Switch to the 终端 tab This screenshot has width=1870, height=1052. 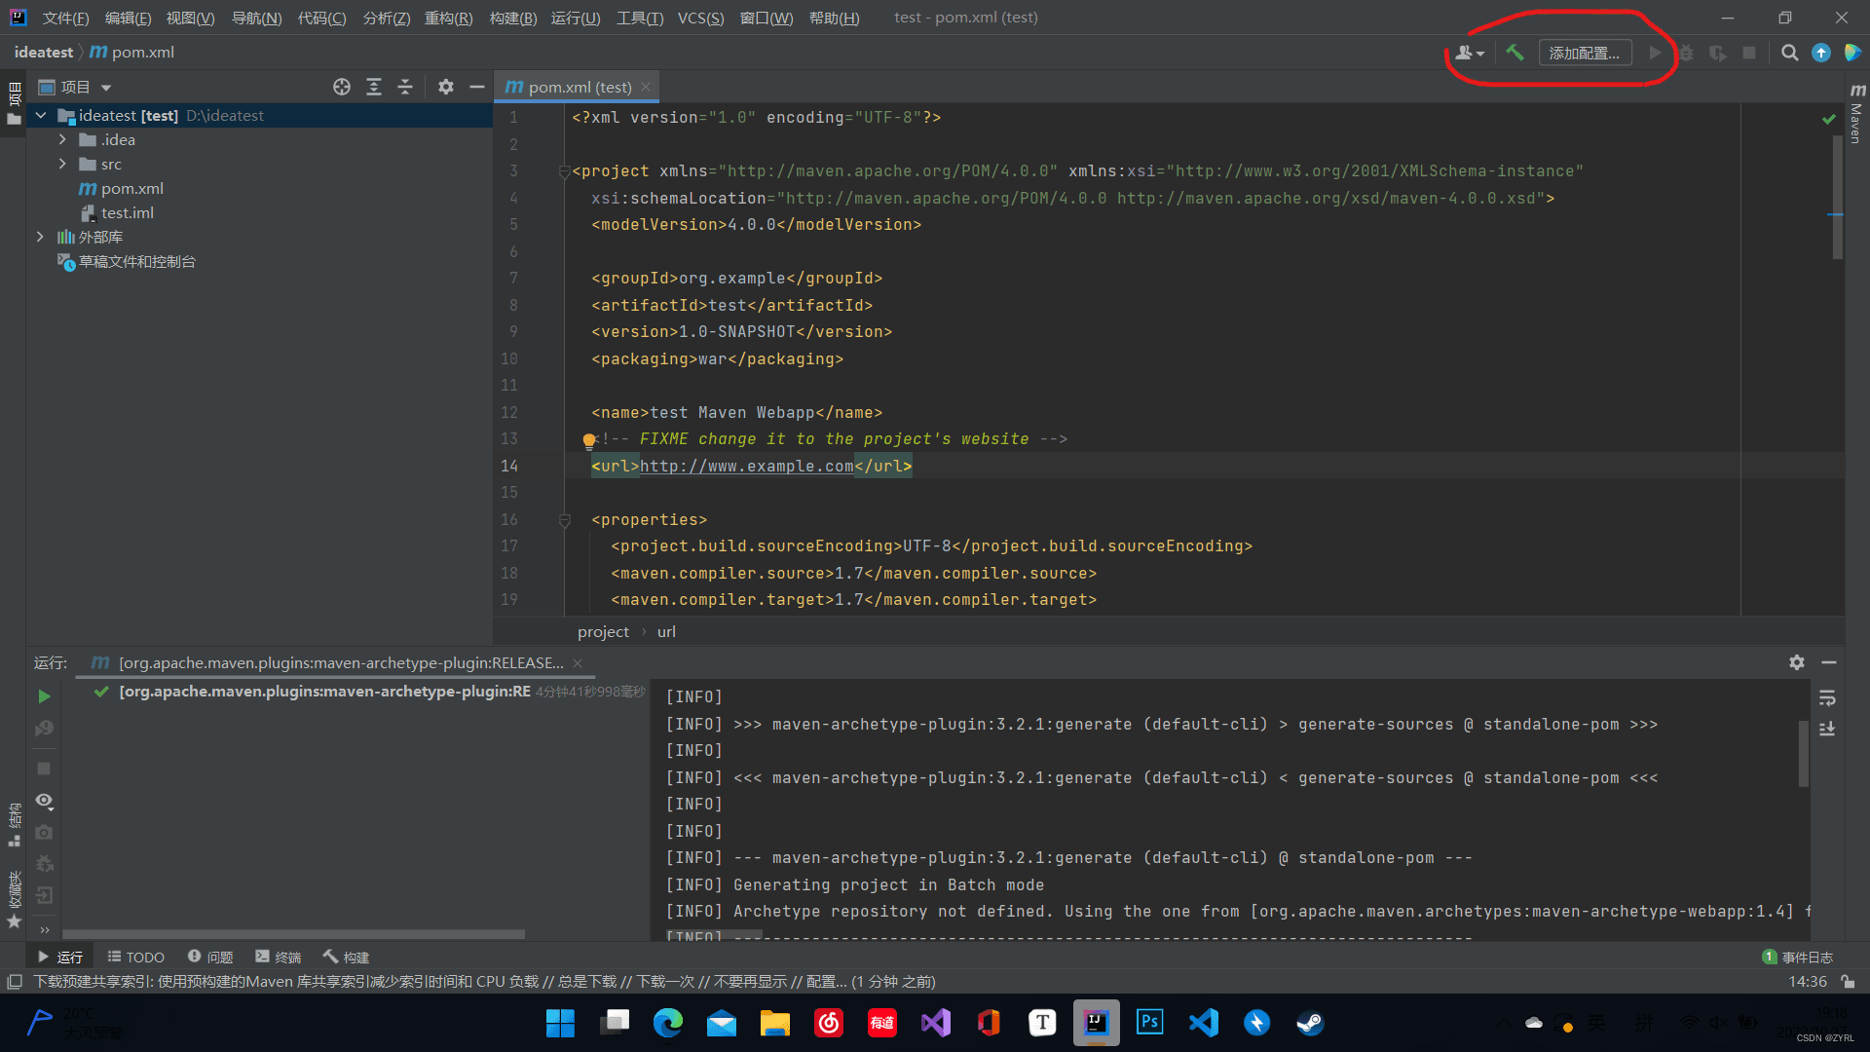tap(279, 957)
